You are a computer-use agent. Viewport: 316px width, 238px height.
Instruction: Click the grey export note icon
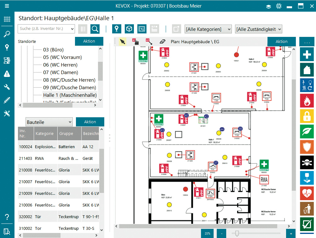tap(176, 29)
